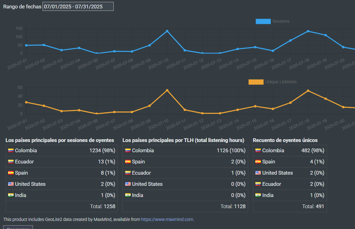Toggle the blue Sessions legend swatch
355x229 pixels.
(263, 21)
